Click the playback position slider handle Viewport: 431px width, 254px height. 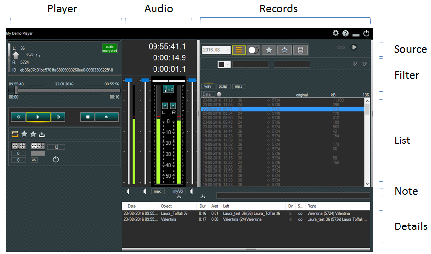click(x=16, y=91)
